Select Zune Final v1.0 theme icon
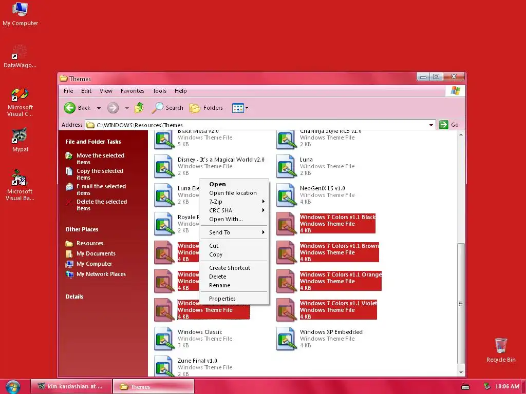Image resolution: width=526 pixels, height=394 pixels. tap(164, 366)
